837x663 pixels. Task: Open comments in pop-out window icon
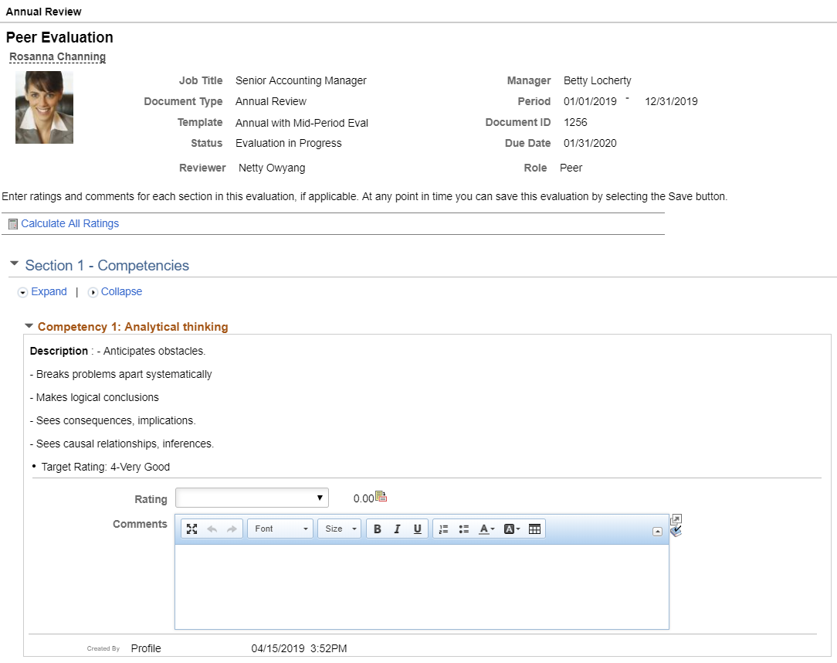[676, 519]
